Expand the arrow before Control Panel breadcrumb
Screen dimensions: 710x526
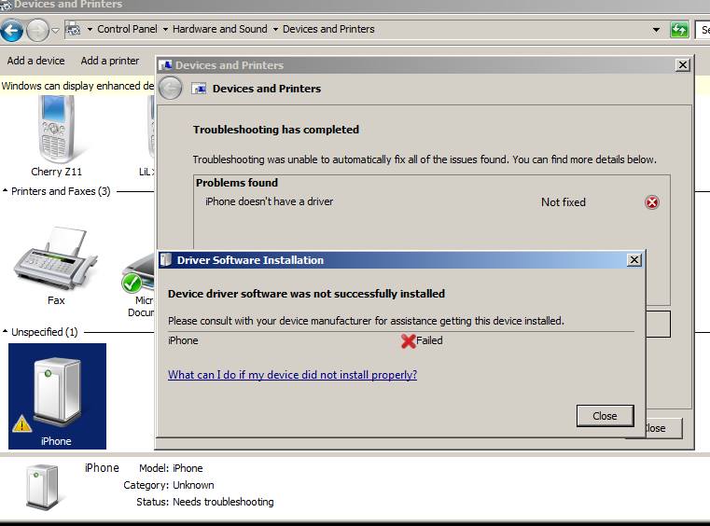coord(90,30)
